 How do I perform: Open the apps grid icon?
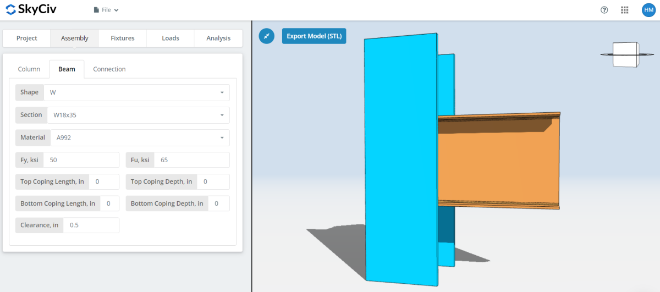624,10
